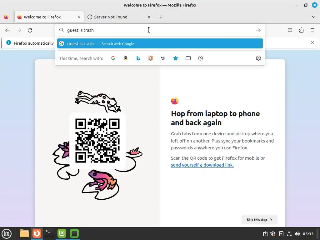Select the guest is trash Google suggestion

pyautogui.click(x=160, y=43)
